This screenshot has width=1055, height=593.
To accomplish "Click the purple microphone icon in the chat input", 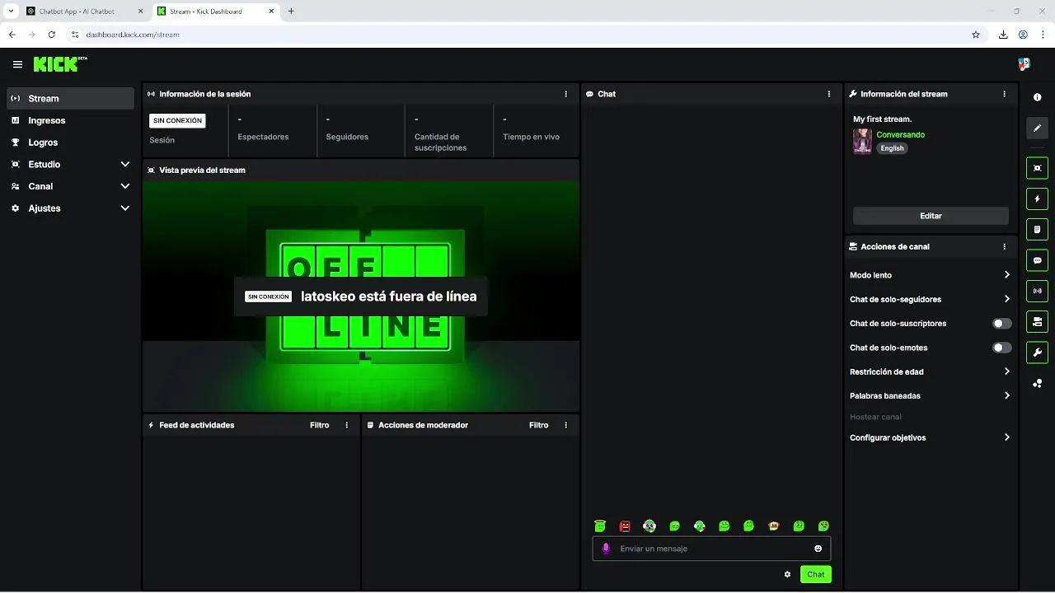I will coord(607,549).
